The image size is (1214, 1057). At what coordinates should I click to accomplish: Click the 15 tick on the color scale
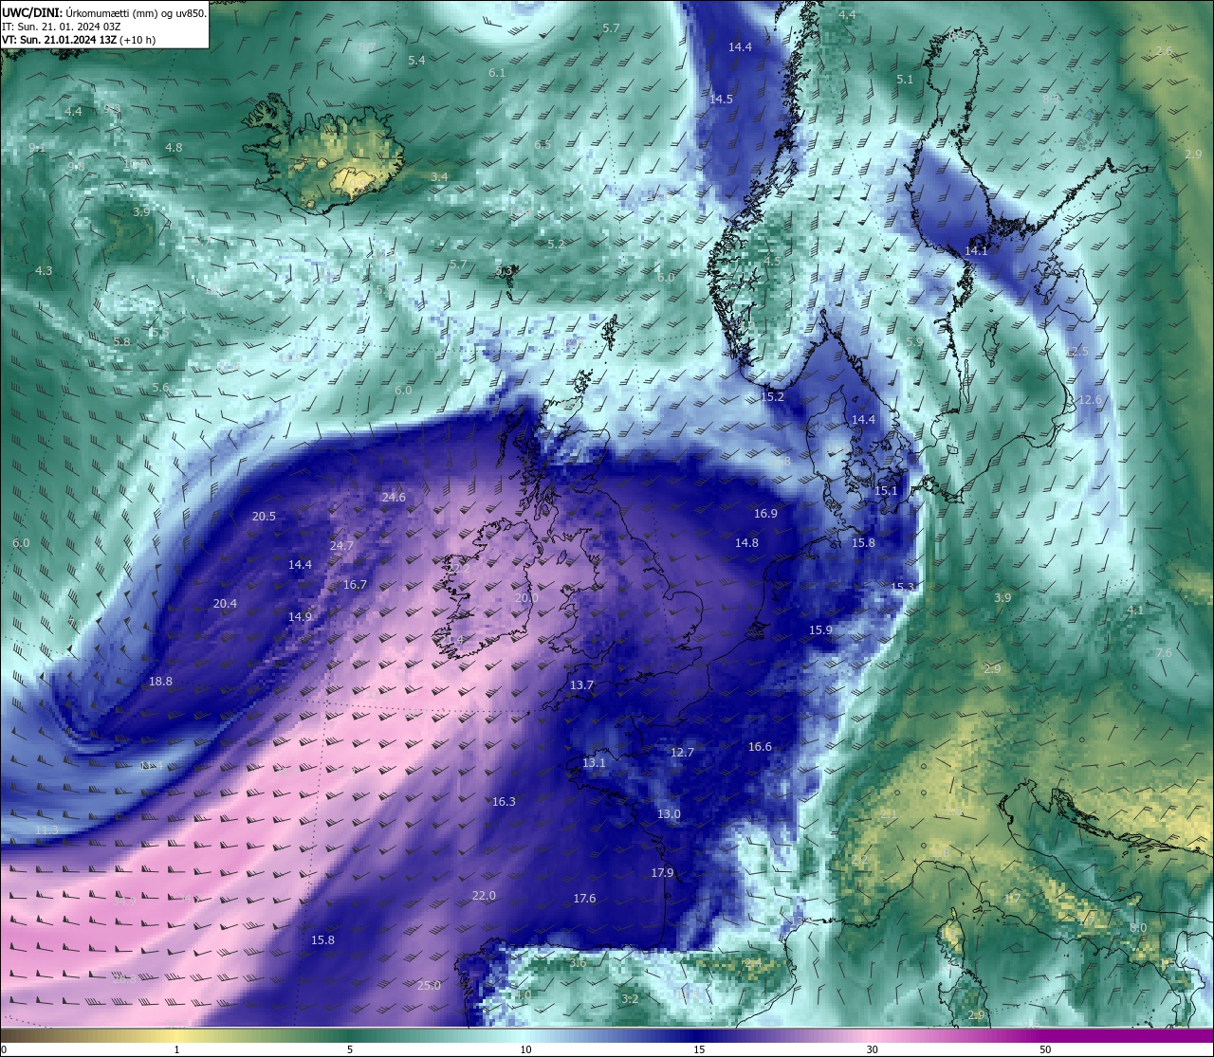[699, 1049]
